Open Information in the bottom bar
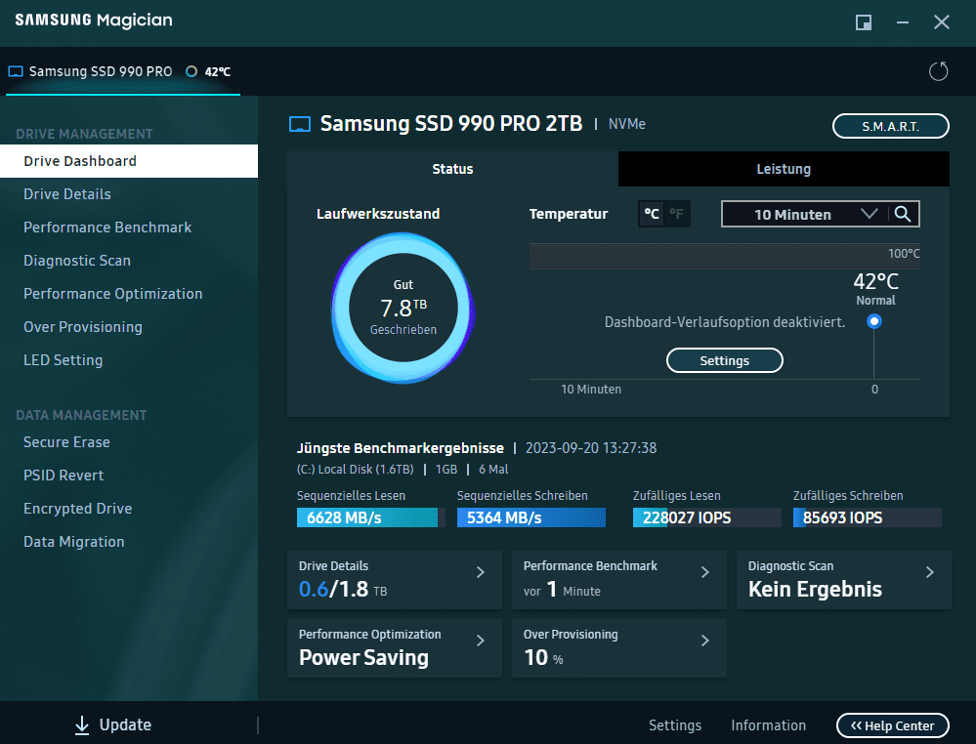The width and height of the screenshot is (976, 744). point(768,725)
